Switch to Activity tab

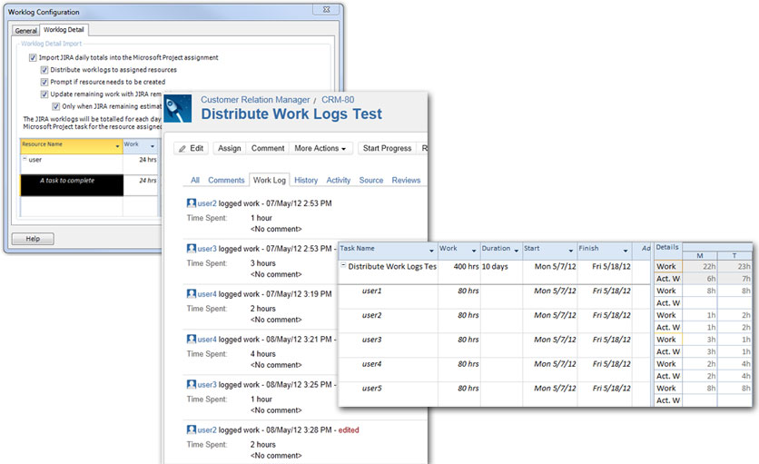(x=339, y=180)
